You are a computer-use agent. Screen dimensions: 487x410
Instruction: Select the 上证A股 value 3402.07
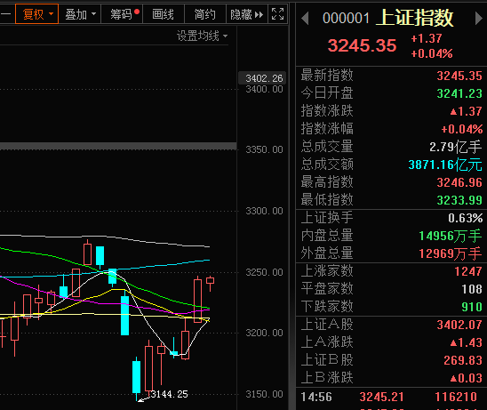pyautogui.click(x=459, y=325)
